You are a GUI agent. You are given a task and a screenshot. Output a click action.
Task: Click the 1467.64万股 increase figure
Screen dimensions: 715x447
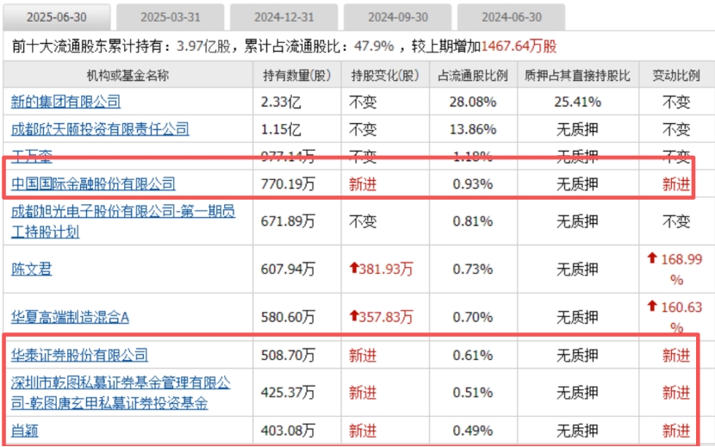[x=519, y=46]
